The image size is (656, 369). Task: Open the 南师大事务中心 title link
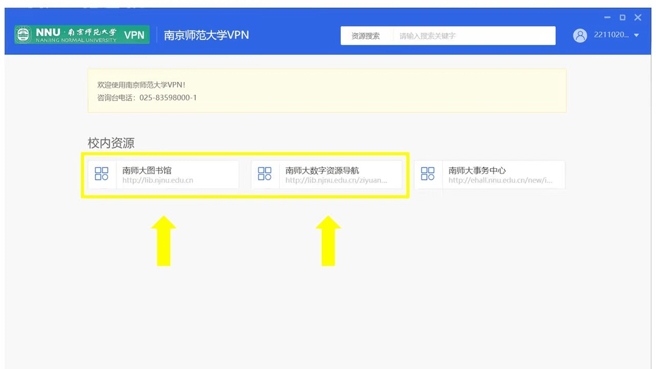[x=477, y=170]
